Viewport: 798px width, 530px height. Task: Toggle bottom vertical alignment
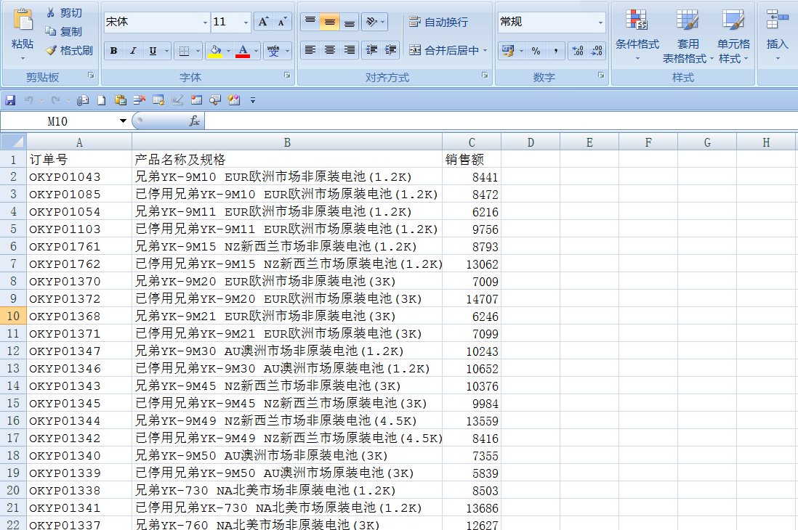click(349, 22)
